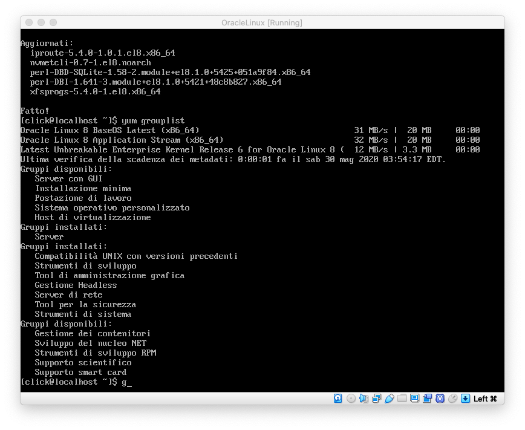Minimize the OracleLinux VM window
The width and height of the screenshot is (525, 430).
41,22
